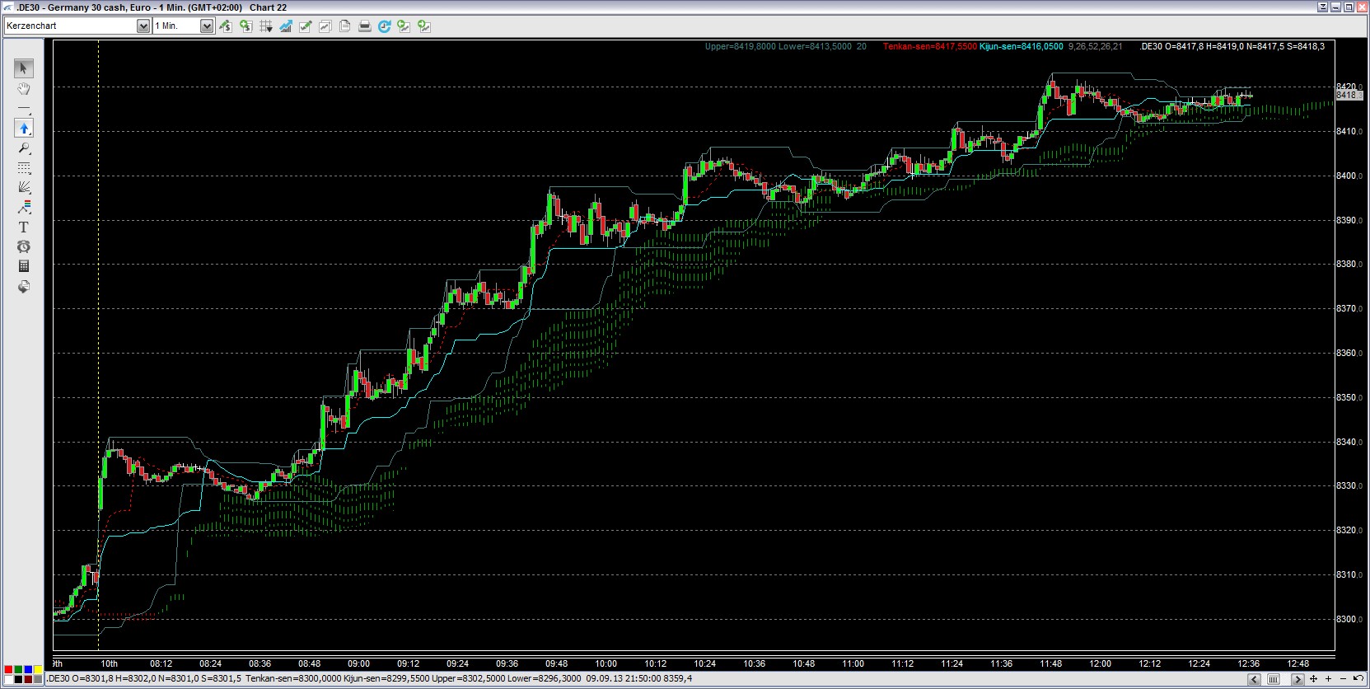Open the Kerzenchart chart type dropdown

point(143,26)
